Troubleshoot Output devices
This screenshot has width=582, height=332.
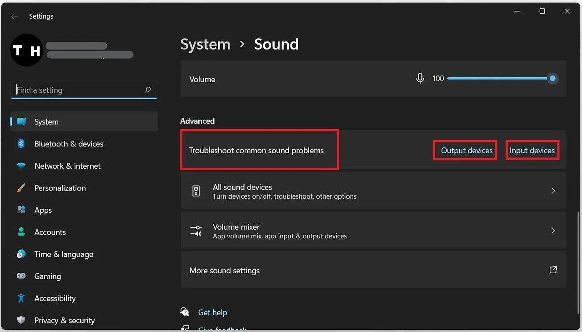click(x=467, y=151)
